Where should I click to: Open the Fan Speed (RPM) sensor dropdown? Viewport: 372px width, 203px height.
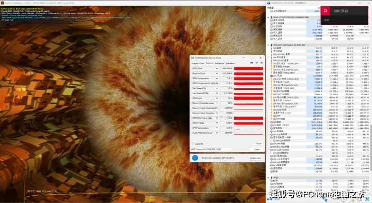[x=217, y=93]
